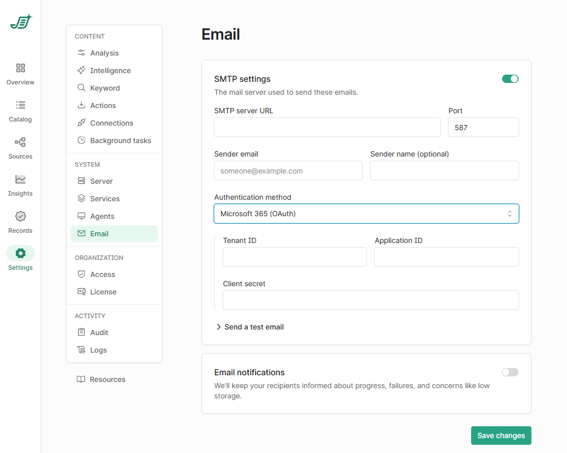Open Overview grid icon
567x453 pixels.
[20, 68]
